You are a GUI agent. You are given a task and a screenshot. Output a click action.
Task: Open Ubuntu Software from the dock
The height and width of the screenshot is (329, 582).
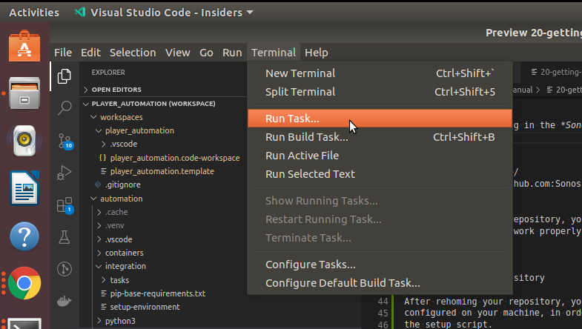[24, 47]
